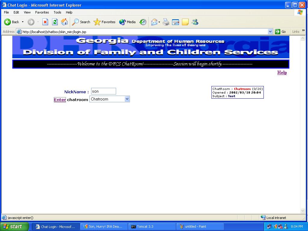Stop page loading with red X icon

pyautogui.click(x=45, y=22)
